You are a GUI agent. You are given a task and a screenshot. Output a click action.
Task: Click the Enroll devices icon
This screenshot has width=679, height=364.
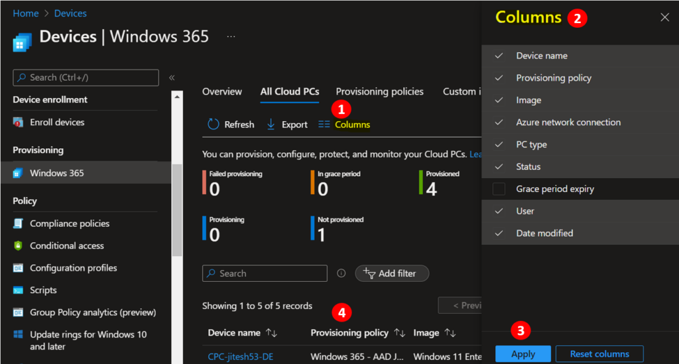click(x=18, y=122)
